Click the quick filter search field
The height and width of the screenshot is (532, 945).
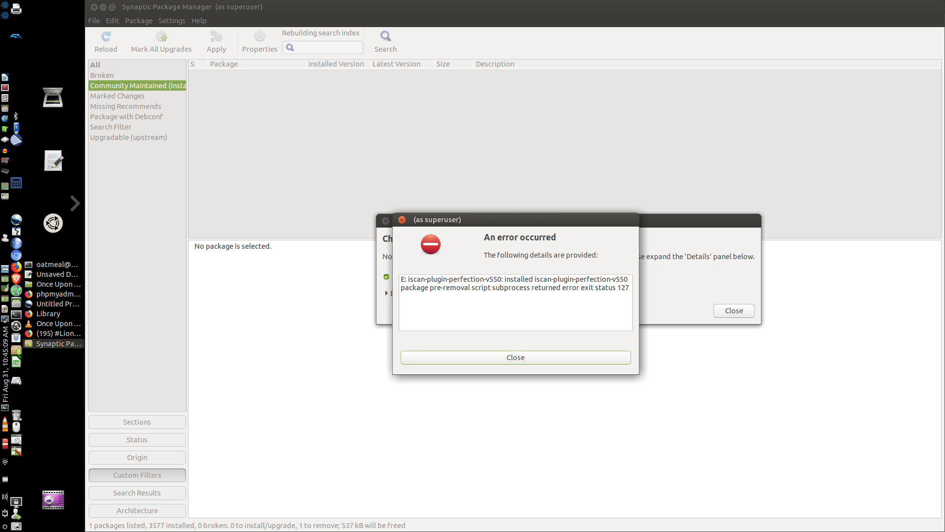click(323, 47)
